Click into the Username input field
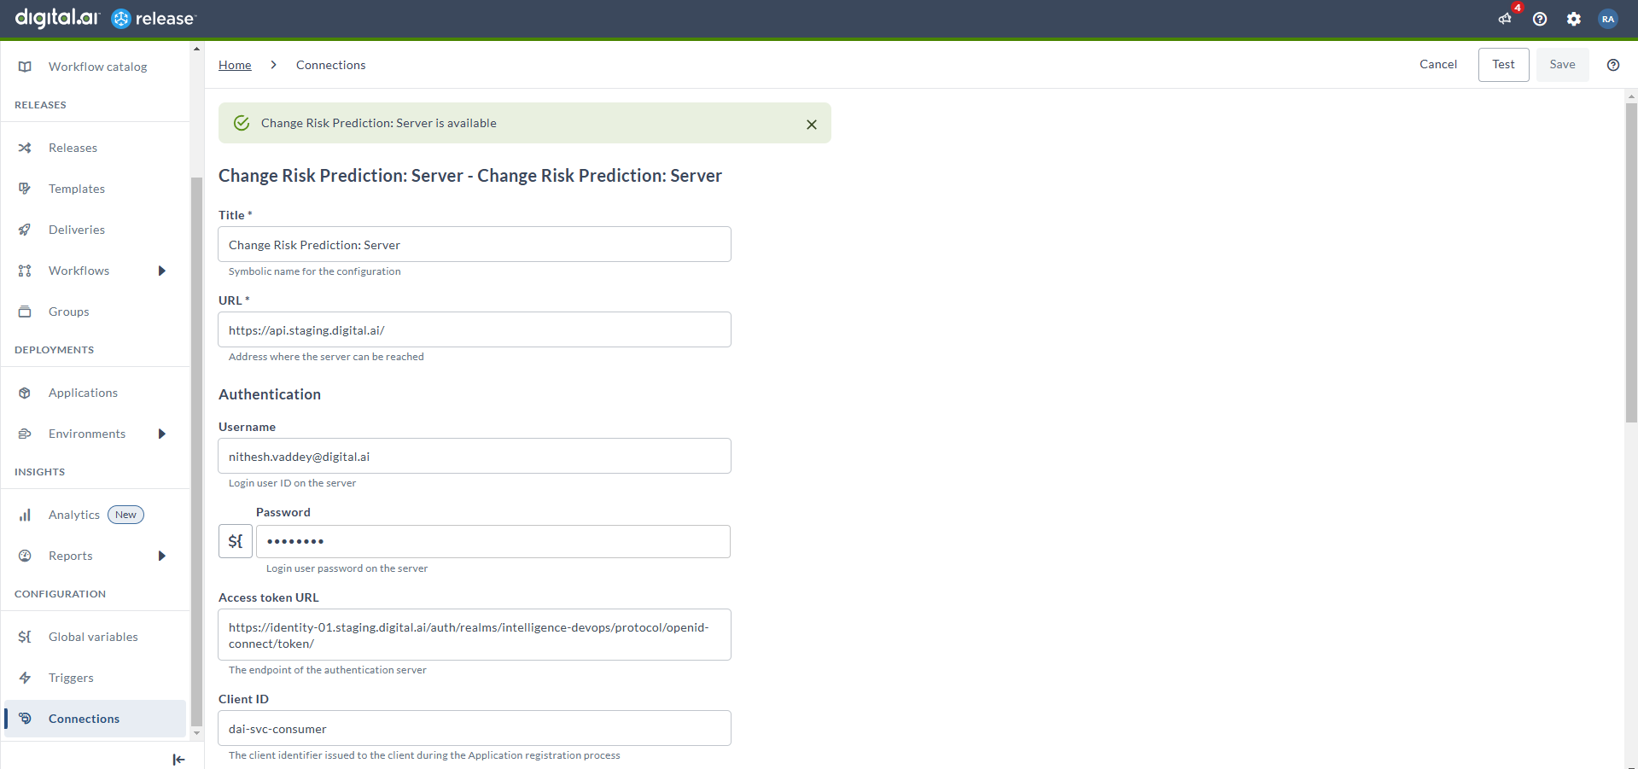The image size is (1638, 769). [475, 456]
